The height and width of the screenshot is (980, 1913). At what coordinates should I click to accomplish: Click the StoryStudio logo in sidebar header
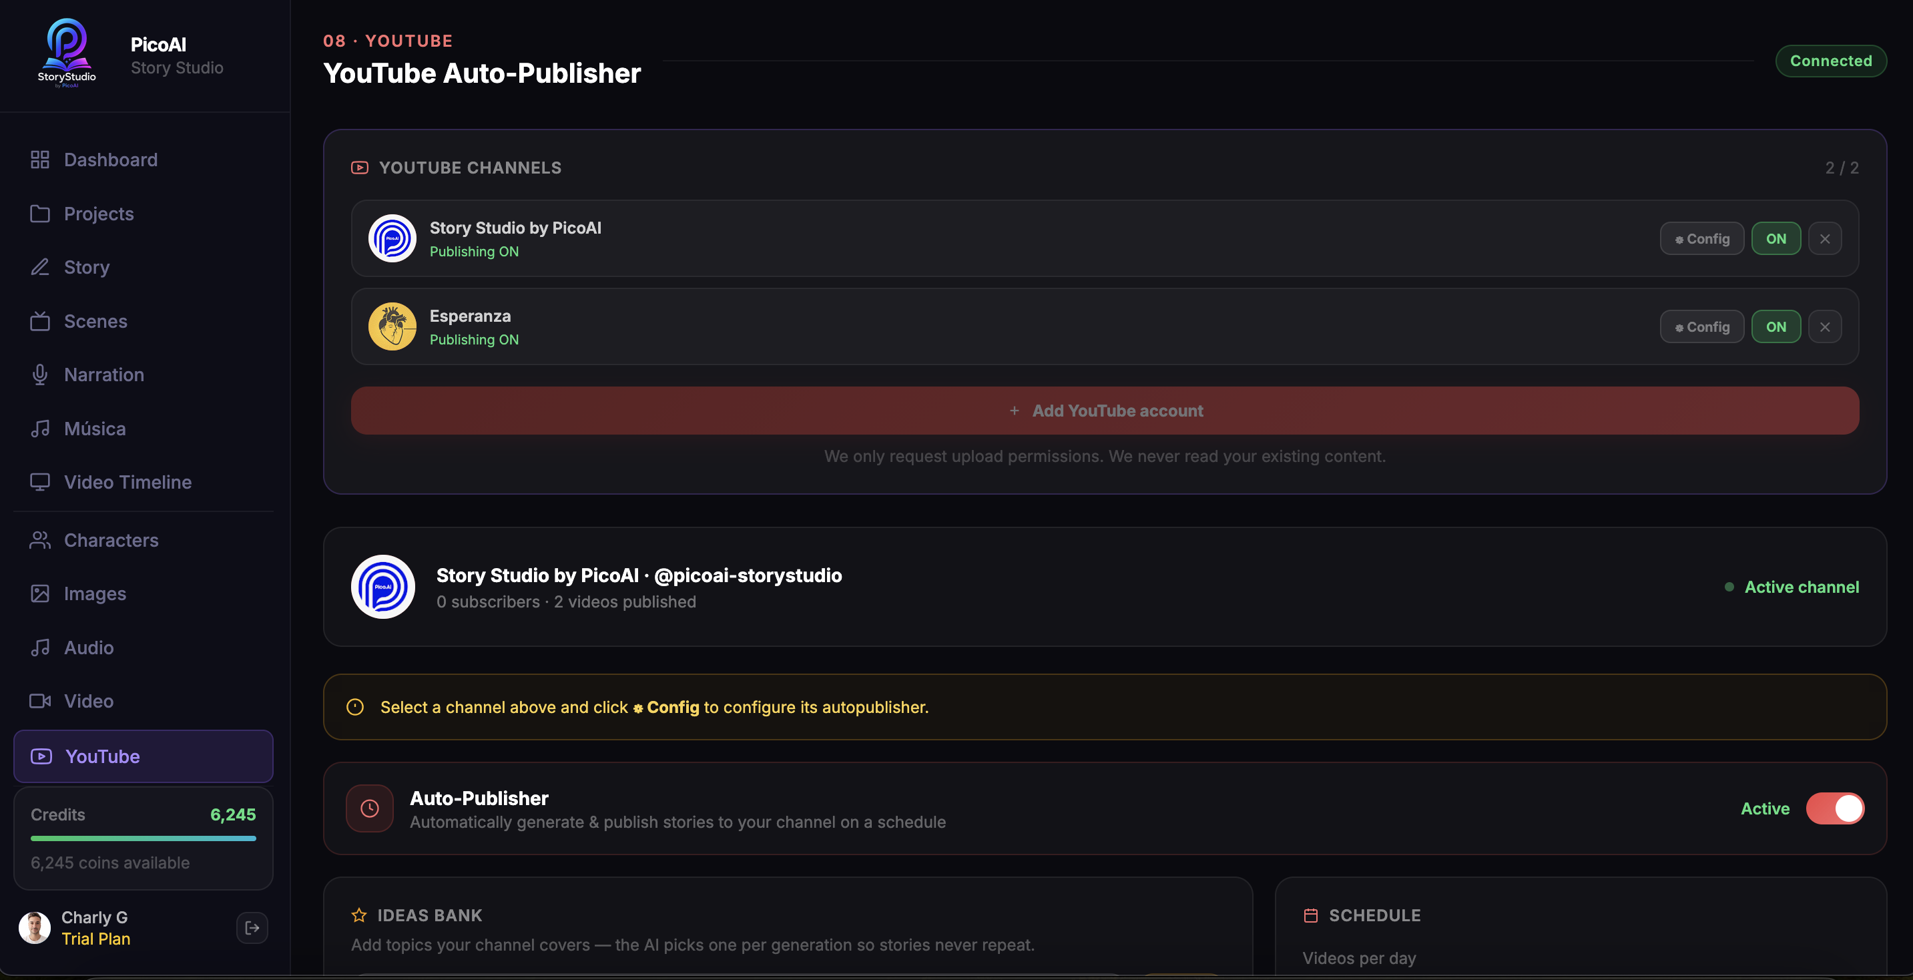point(67,53)
